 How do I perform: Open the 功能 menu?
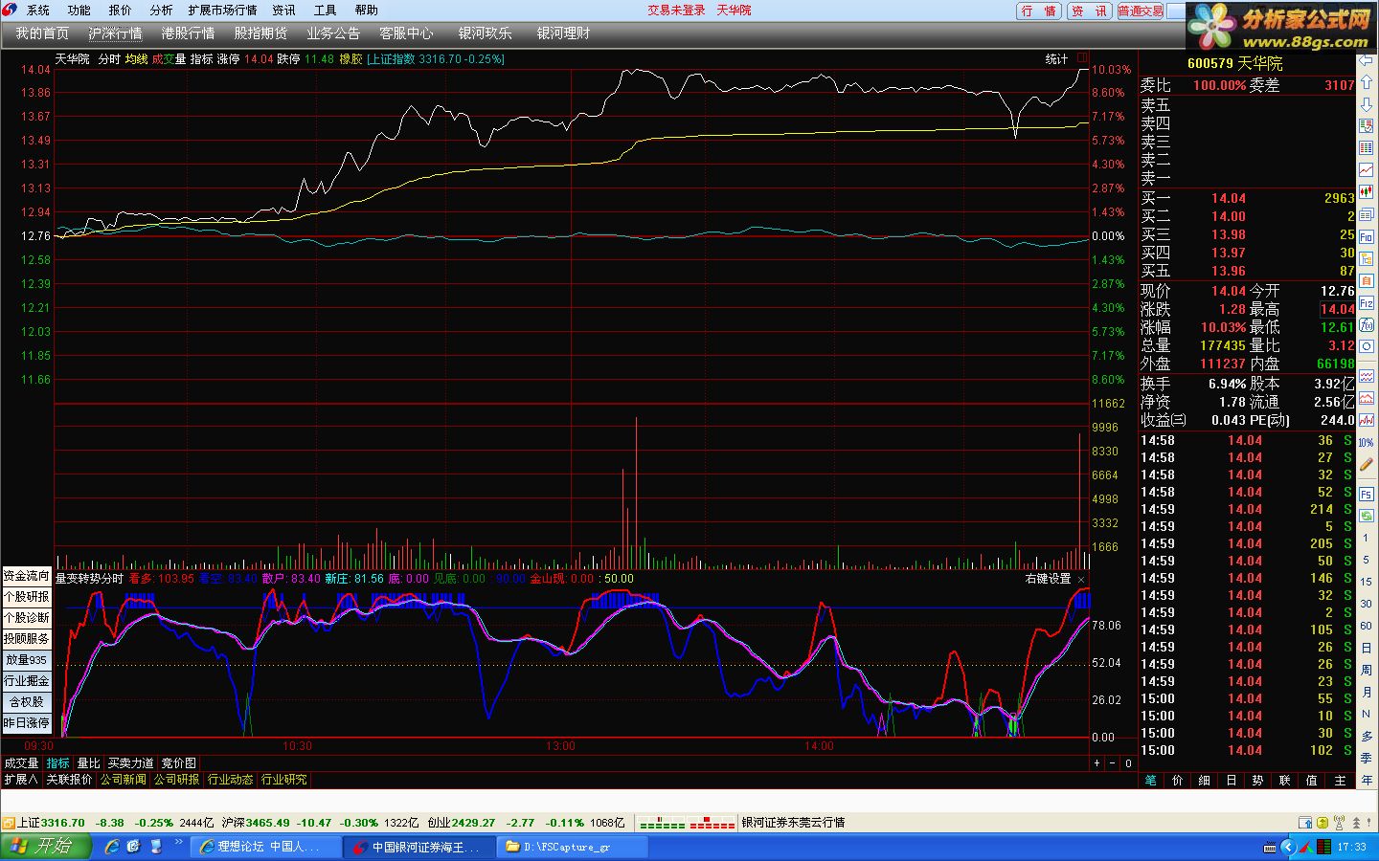79,11
